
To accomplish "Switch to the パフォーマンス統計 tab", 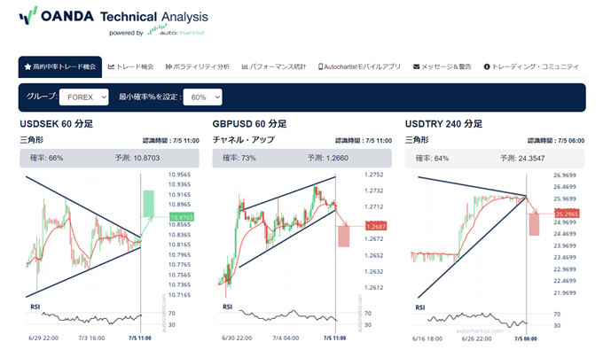I will tap(274, 66).
